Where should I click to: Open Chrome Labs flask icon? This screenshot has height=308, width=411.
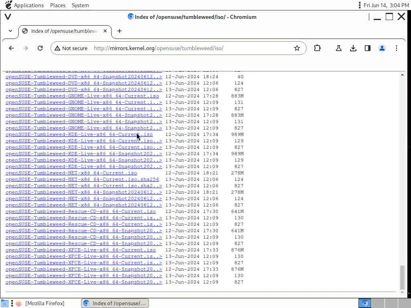[x=338, y=48]
